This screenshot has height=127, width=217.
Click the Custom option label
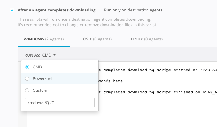tap(40, 90)
